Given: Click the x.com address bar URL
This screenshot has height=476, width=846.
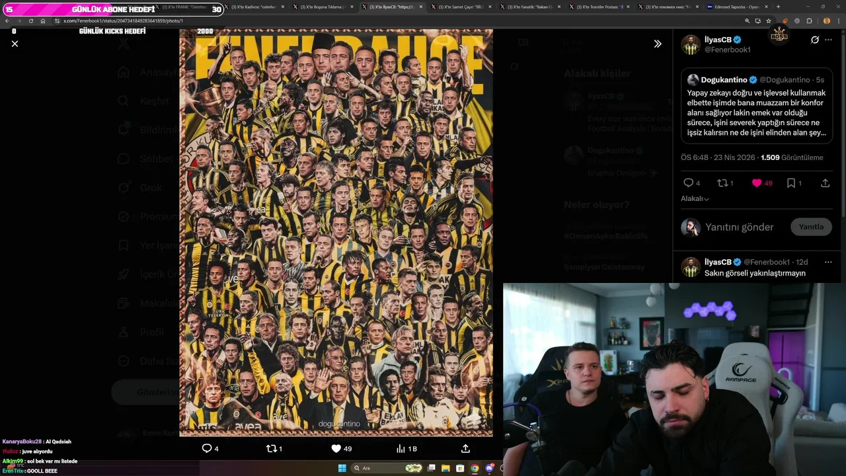Looking at the screenshot, I should click(123, 20).
